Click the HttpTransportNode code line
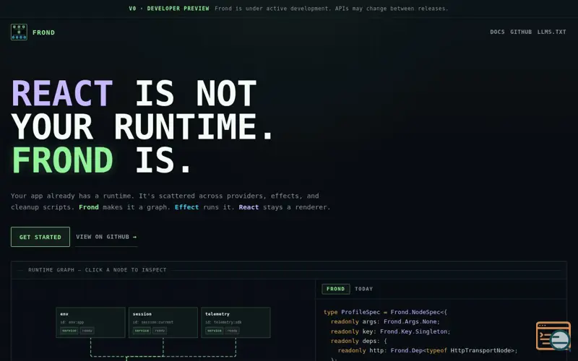This screenshot has height=361, width=578. click(x=428, y=350)
